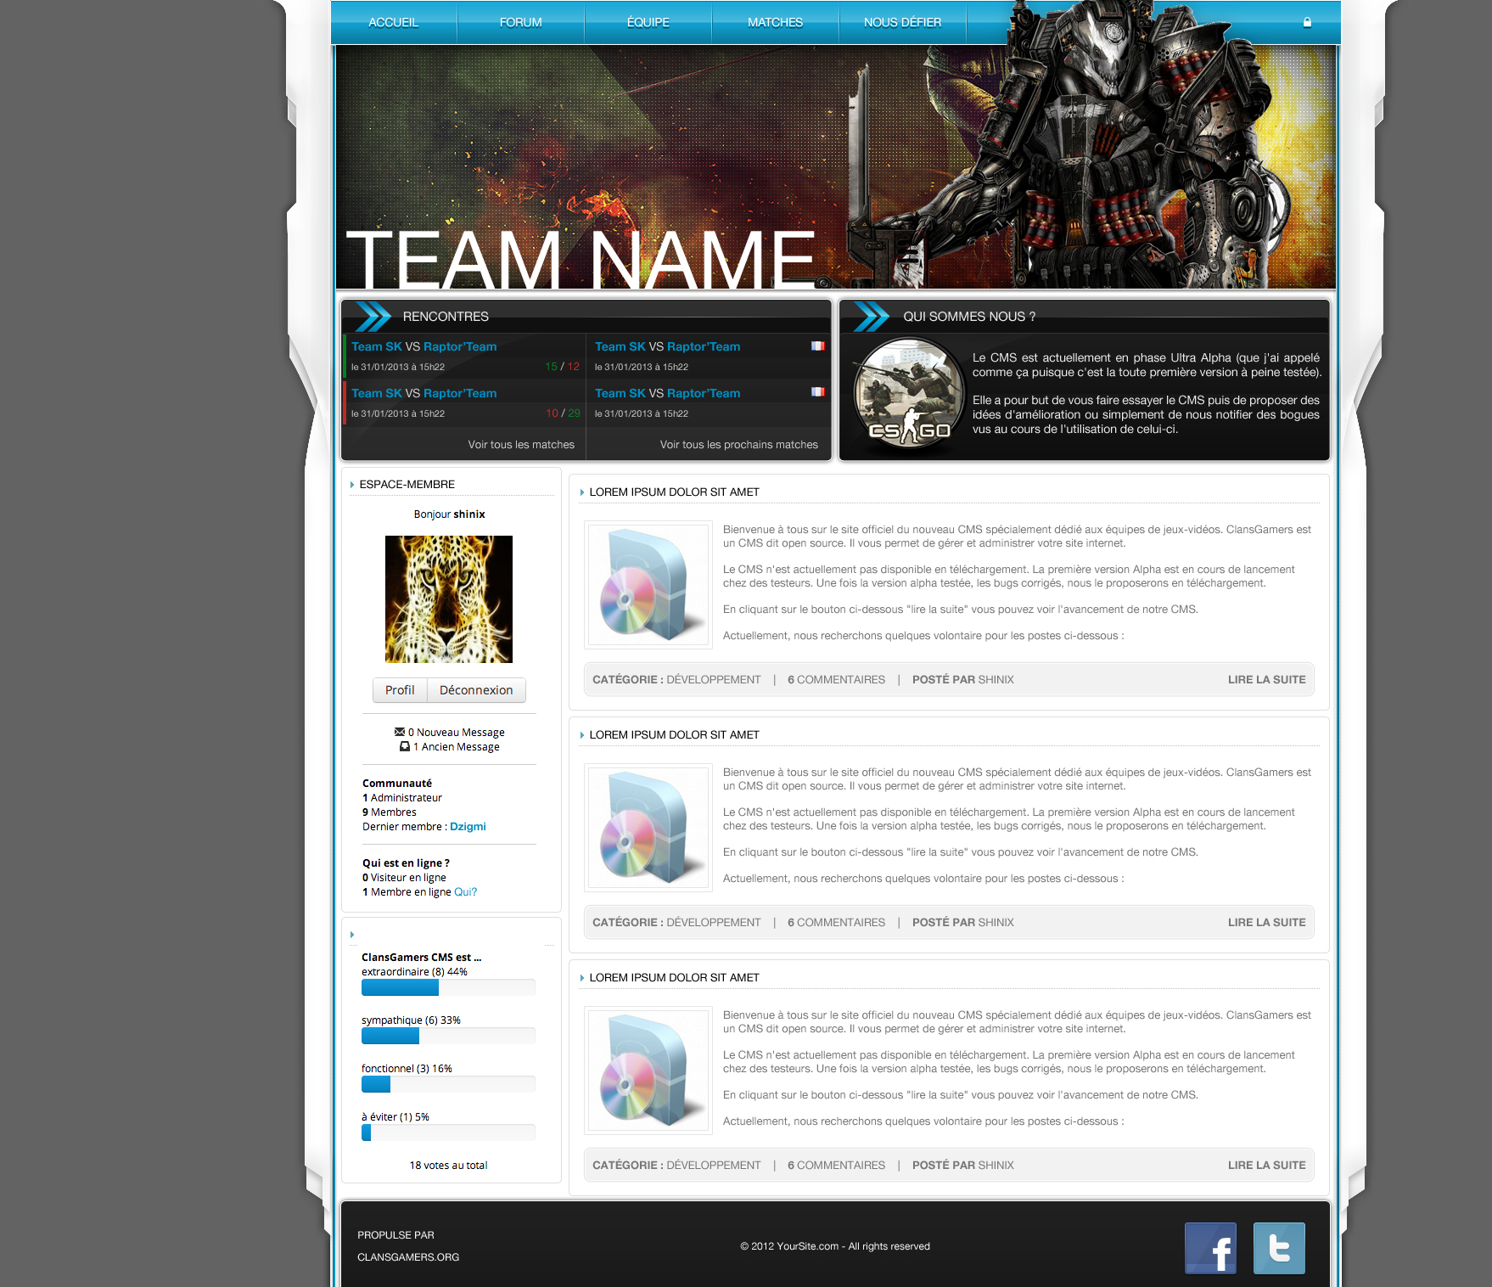Image resolution: width=1492 pixels, height=1287 pixels.
Task: Open the Équipe menu item
Action: [648, 22]
